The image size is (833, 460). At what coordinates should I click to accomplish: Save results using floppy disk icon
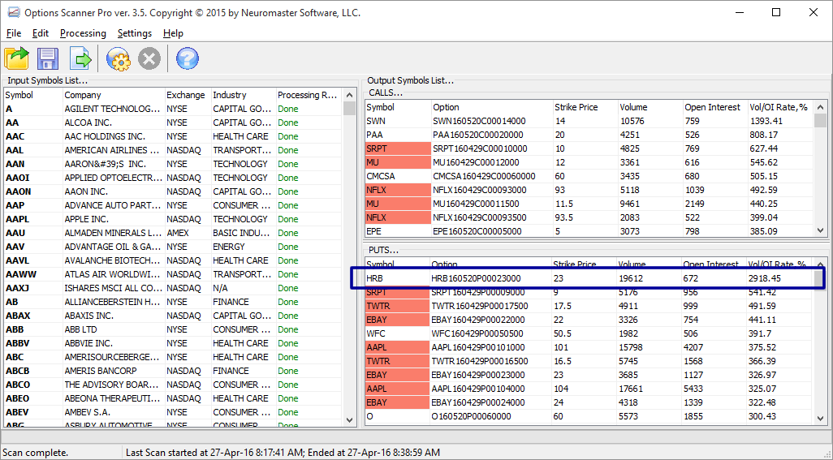click(x=48, y=58)
